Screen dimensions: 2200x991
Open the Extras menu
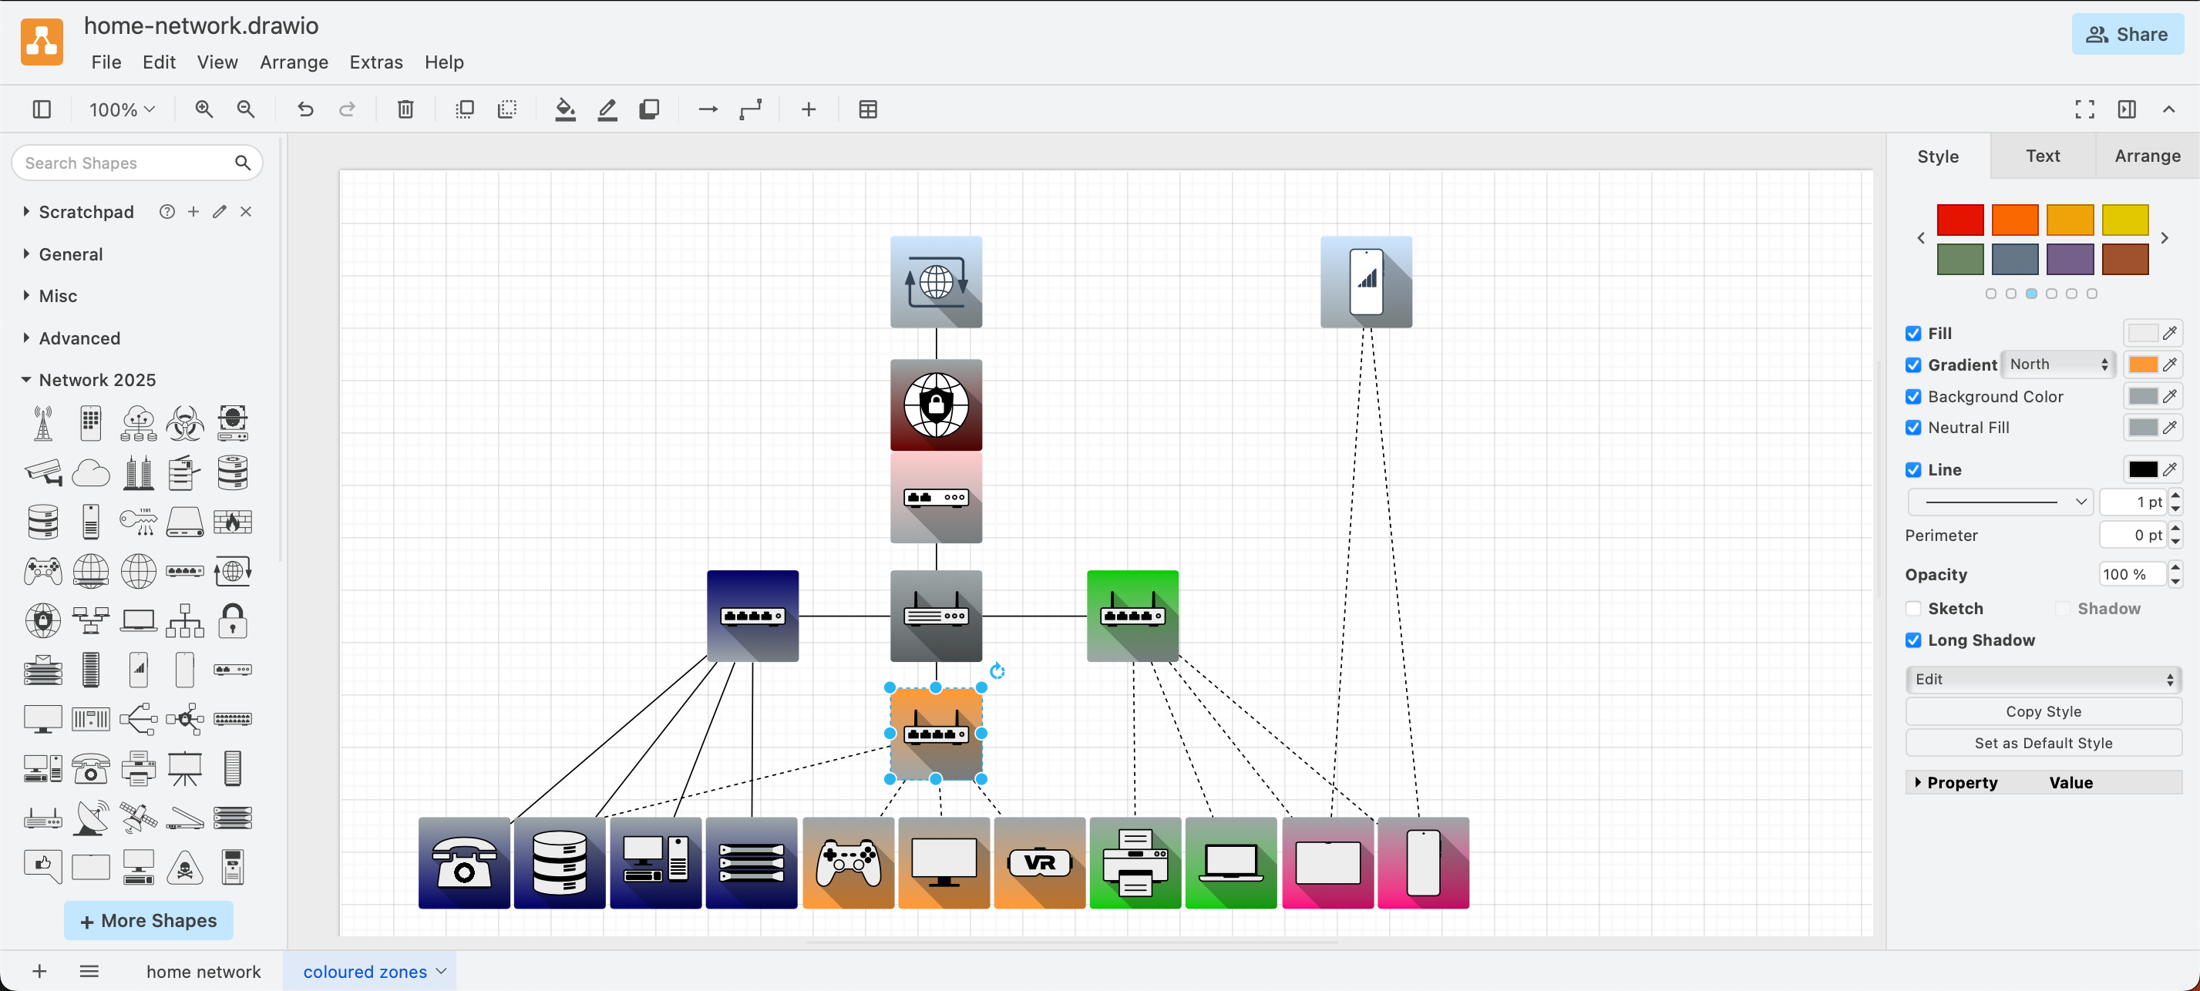[375, 62]
